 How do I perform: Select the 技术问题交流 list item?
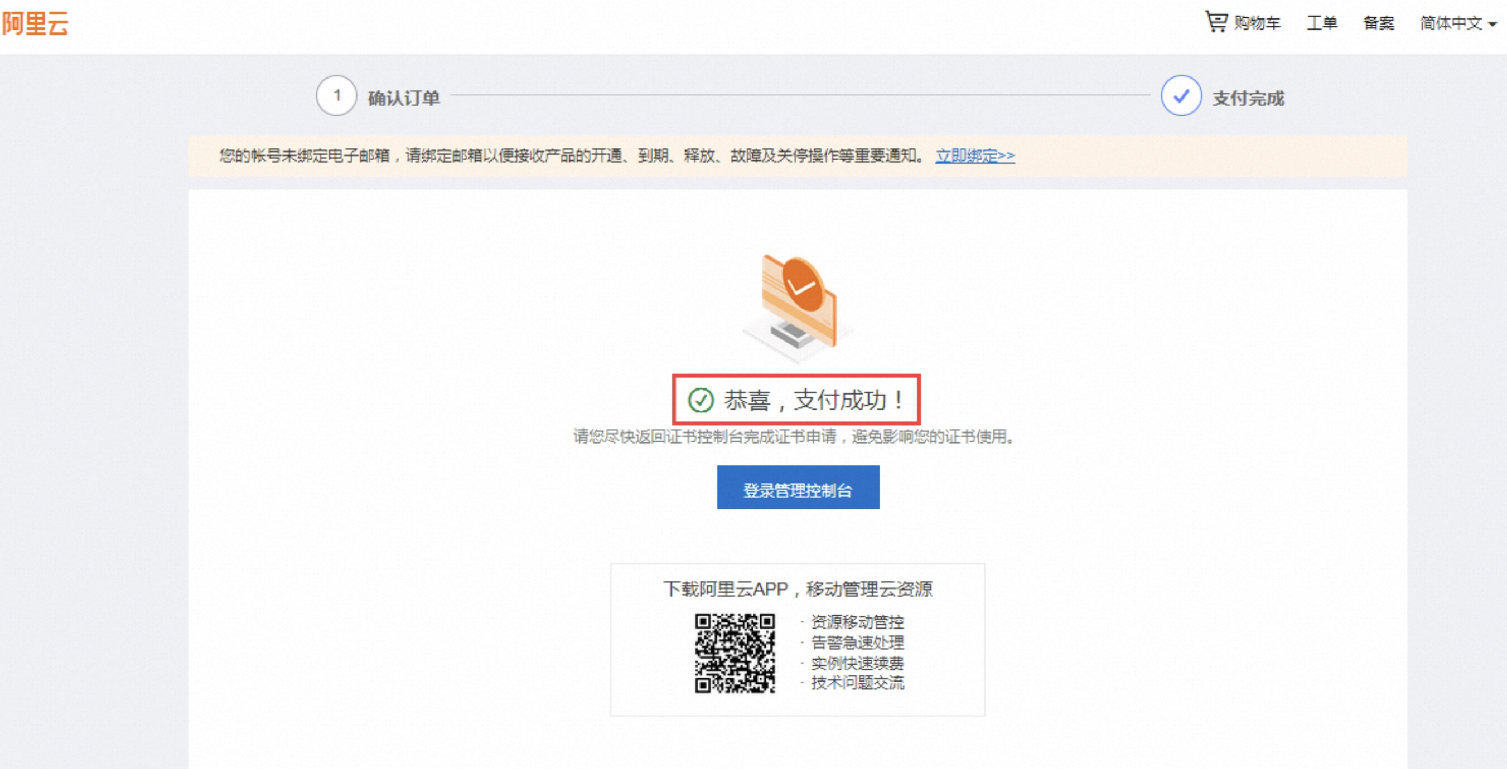[x=857, y=683]
